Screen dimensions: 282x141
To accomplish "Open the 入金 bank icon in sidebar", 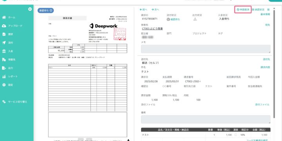I will tap(4, 51).
